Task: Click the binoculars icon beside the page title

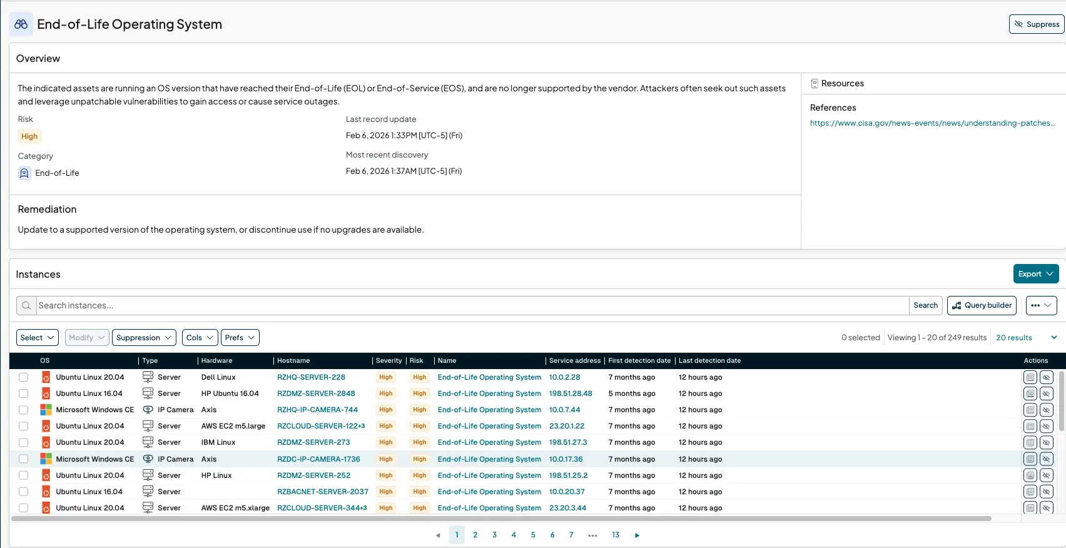Action: 21,24
